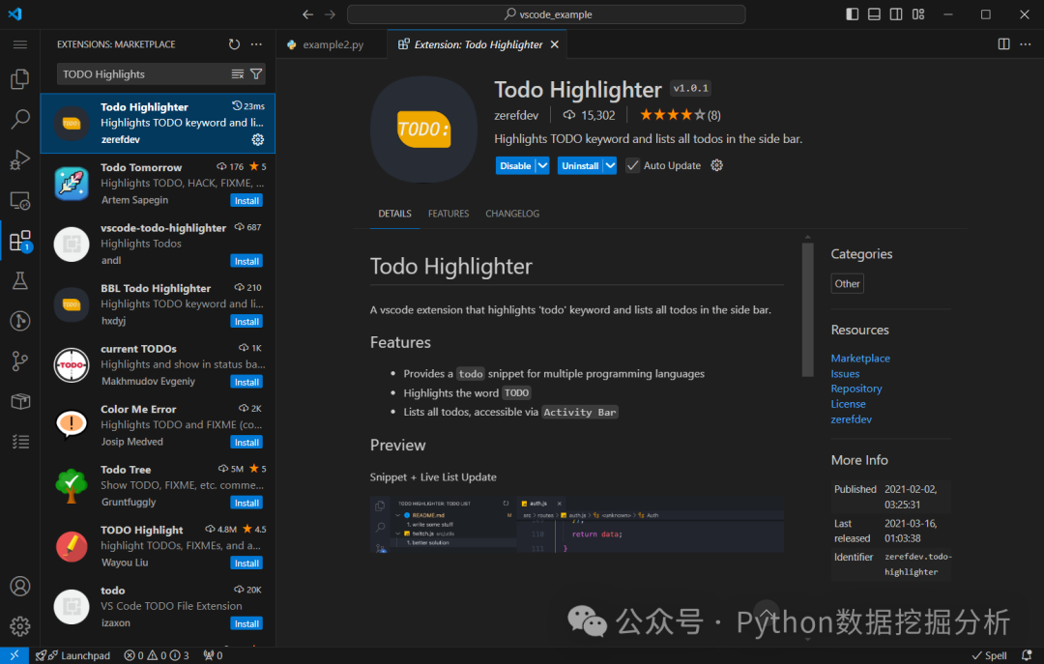
Task: Open the DETAILS tab
Action: (x=394, y=214)
